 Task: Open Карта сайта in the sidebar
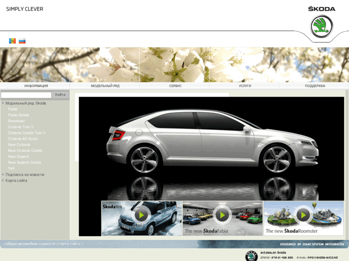(16, 181)
